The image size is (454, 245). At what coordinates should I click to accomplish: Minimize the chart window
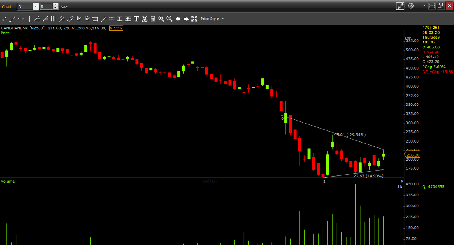[x=432, y=6]
